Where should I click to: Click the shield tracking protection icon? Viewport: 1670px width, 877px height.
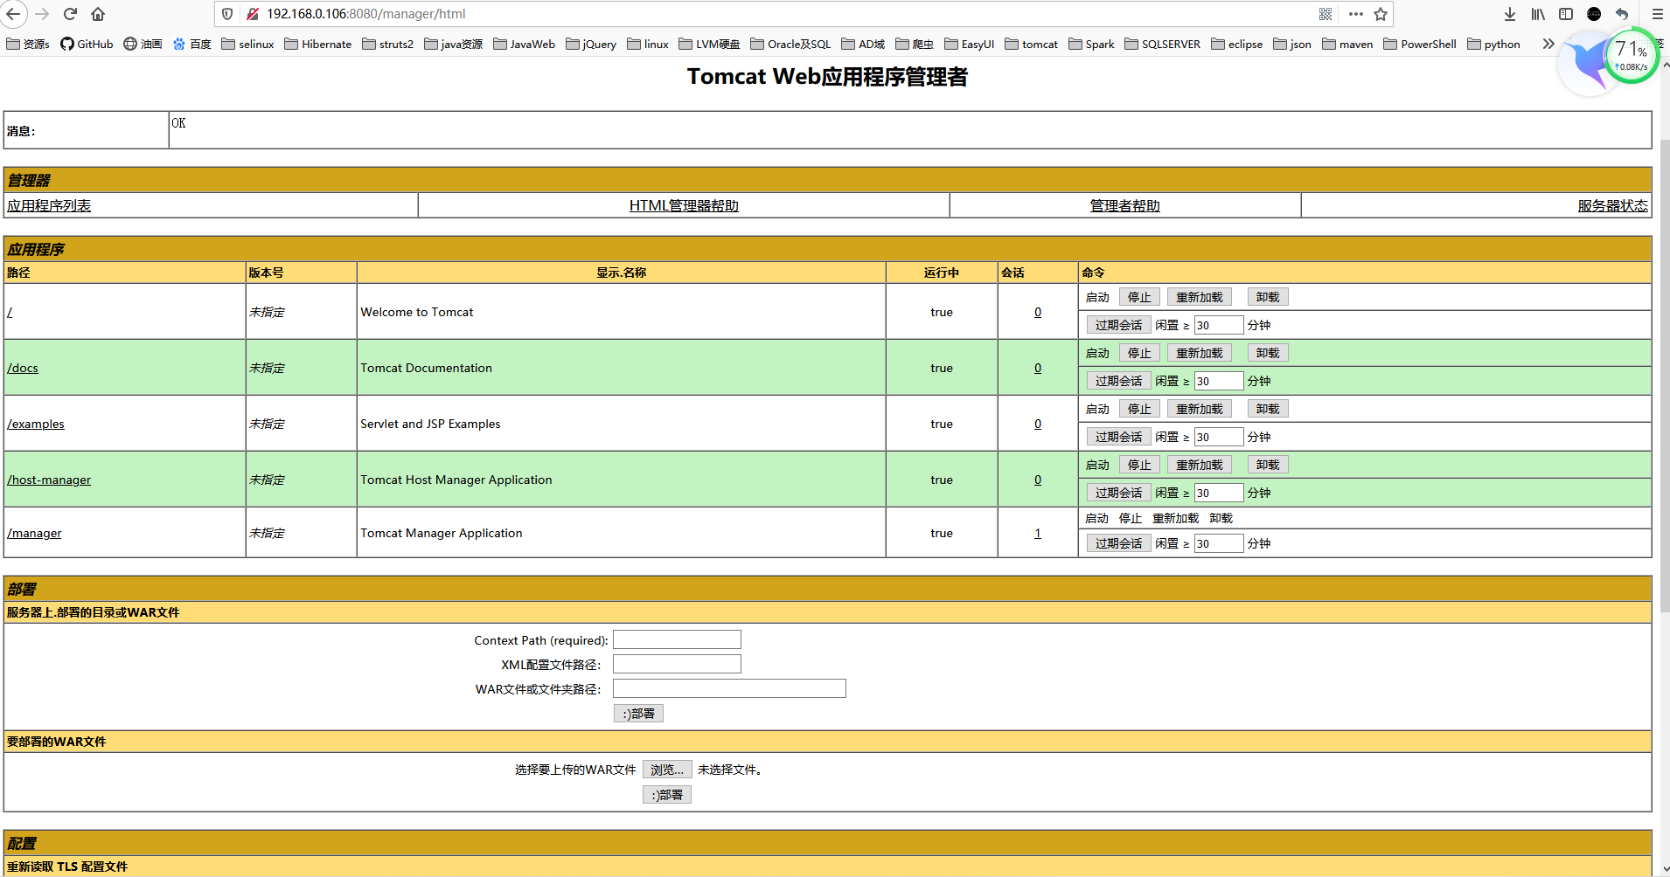coord(227,14)
